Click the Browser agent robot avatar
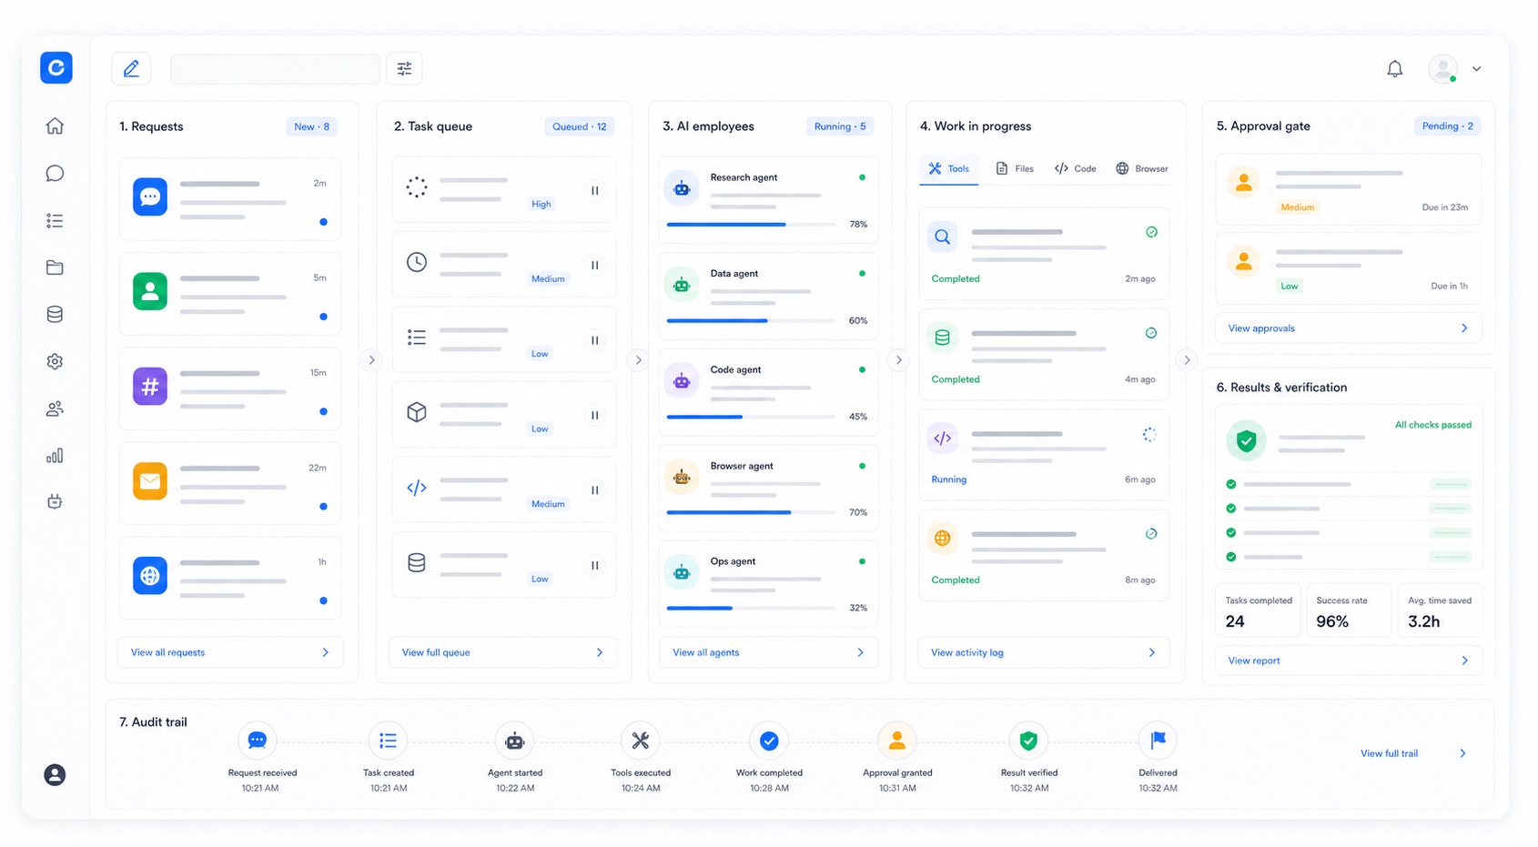 (682, 477)
